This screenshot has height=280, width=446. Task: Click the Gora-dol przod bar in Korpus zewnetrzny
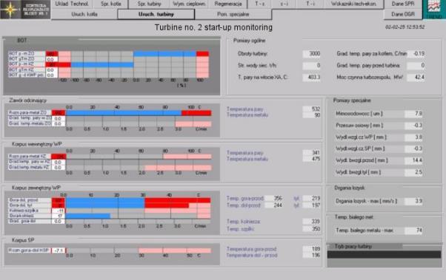pos(138,200)
